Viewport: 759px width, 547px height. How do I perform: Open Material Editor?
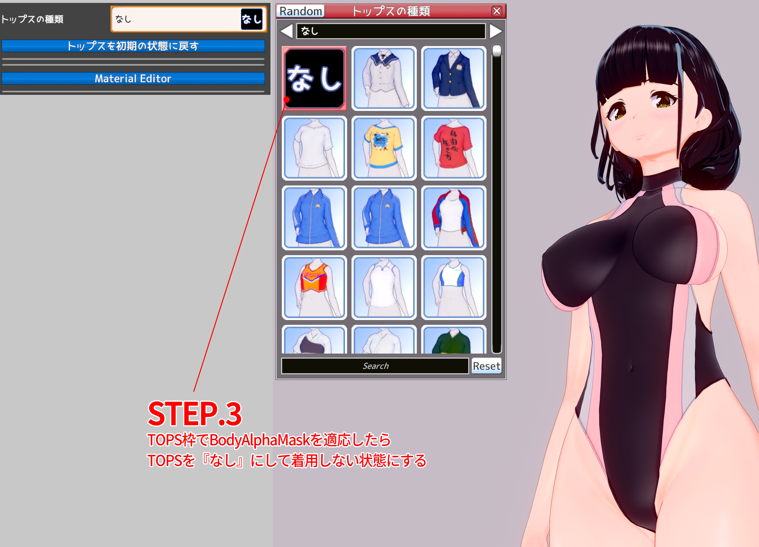click(x=133, y=79)
